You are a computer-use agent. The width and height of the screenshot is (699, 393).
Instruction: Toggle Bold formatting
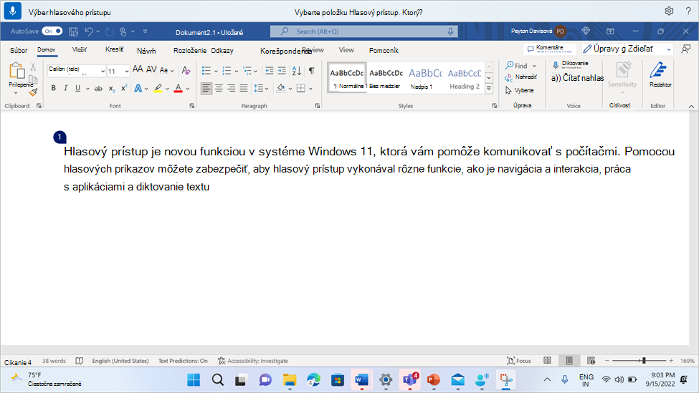pos(54,88)
